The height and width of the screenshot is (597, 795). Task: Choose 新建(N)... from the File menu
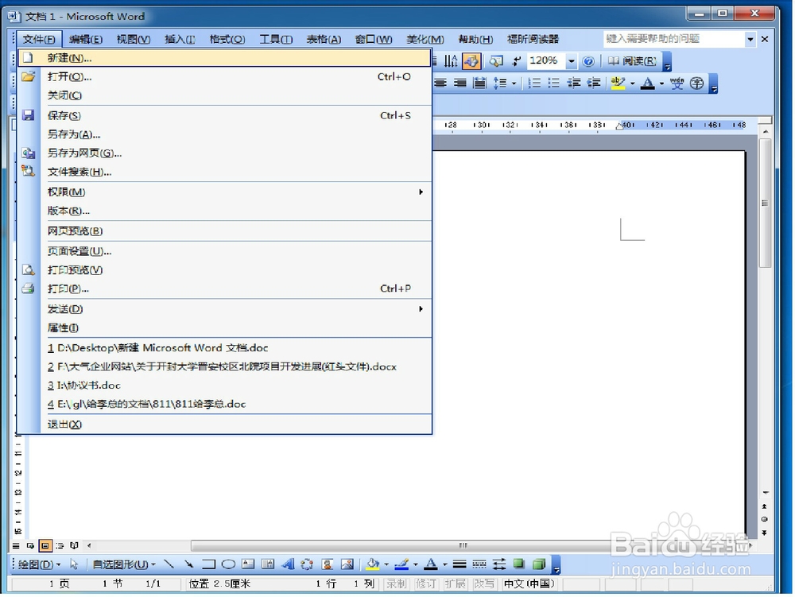(x=225, y=58)
